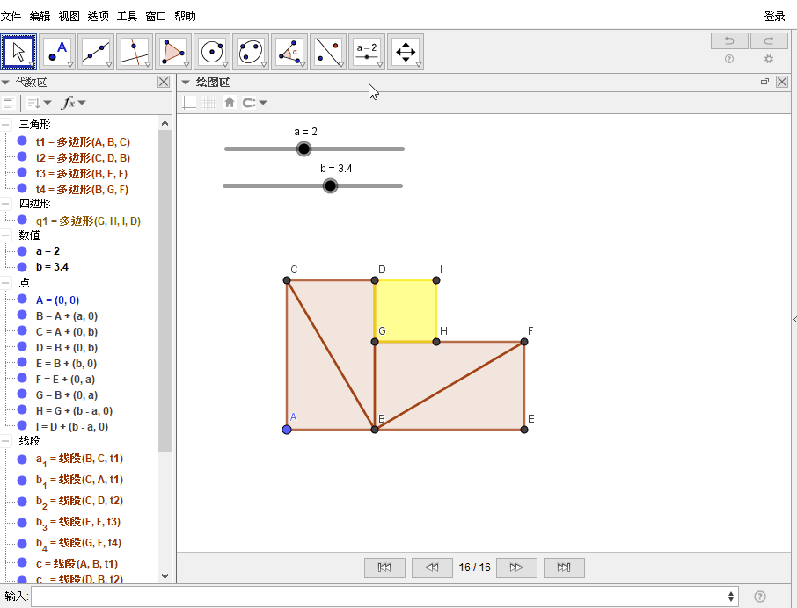
Task: Select the Ellipse tool
Action: pos(251,52)
